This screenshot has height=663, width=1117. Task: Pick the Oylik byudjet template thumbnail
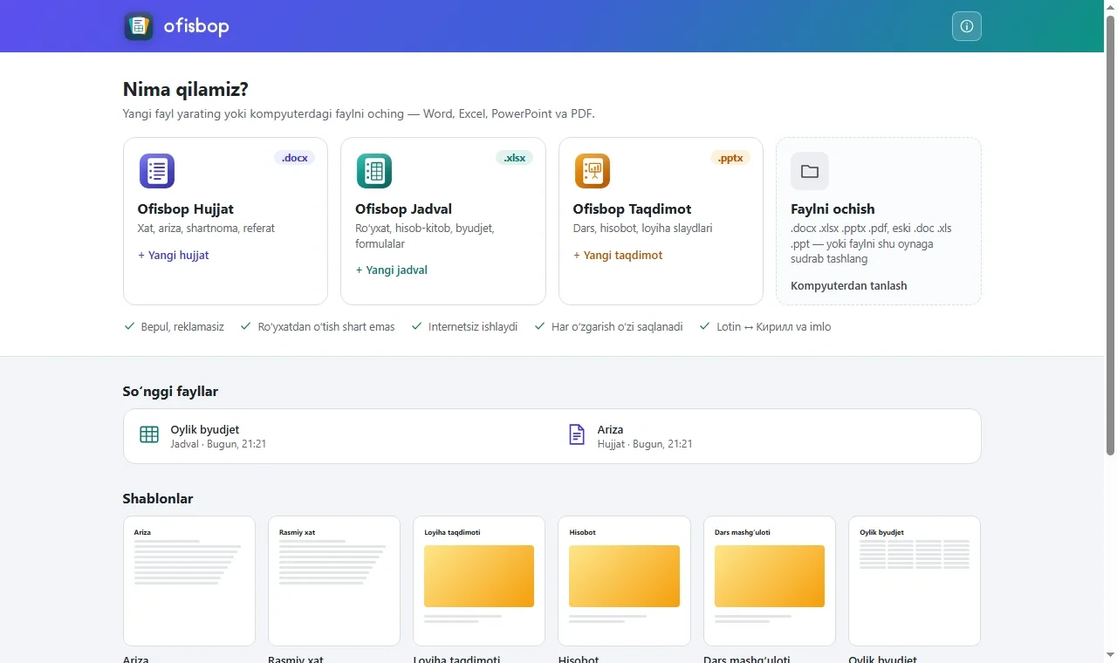pyautogui.click(x=915, y=580)
